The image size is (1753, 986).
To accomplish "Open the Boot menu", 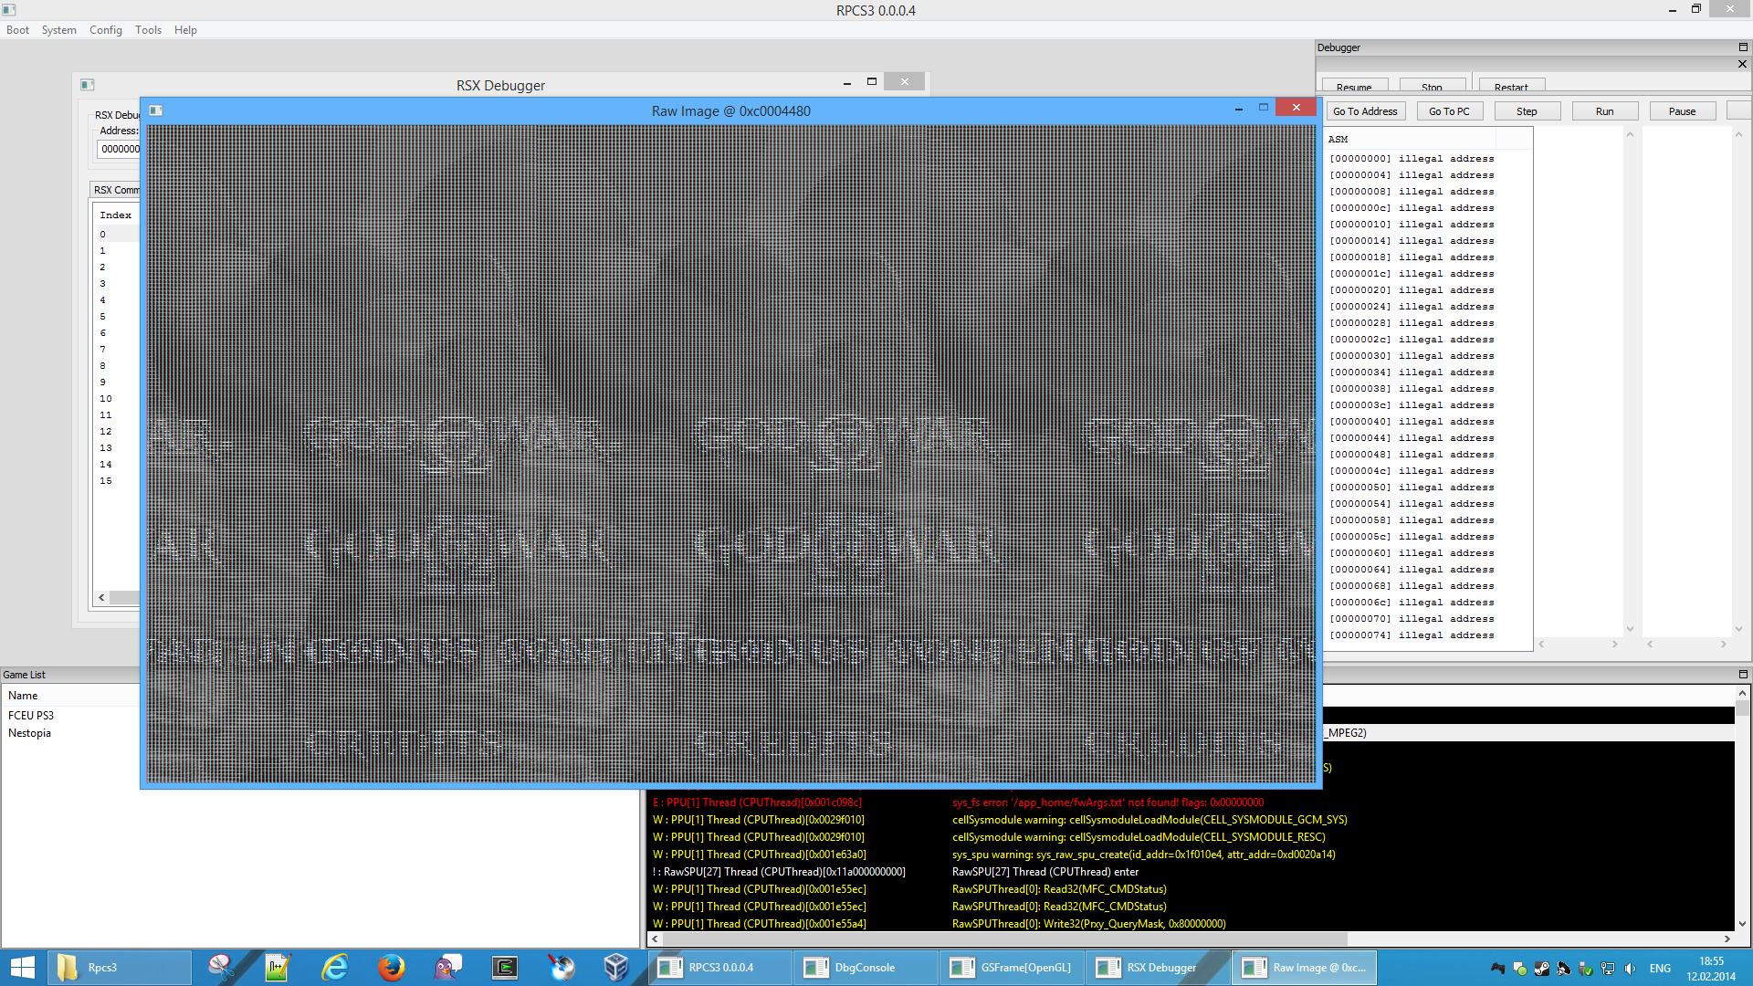I will (x=17, y=30).
